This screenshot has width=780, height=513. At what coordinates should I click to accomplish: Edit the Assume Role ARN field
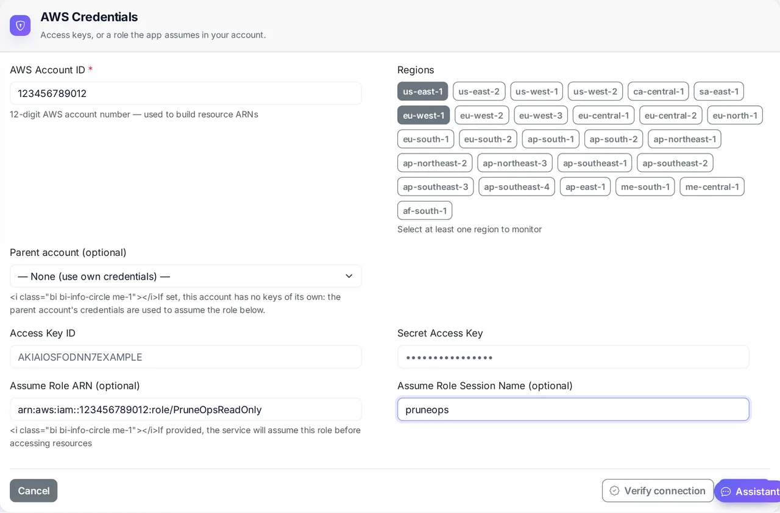[186, 409]
